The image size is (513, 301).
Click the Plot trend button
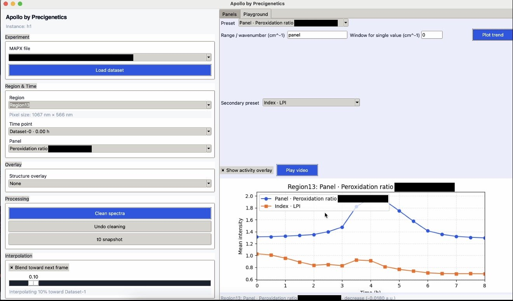point(492,35)
